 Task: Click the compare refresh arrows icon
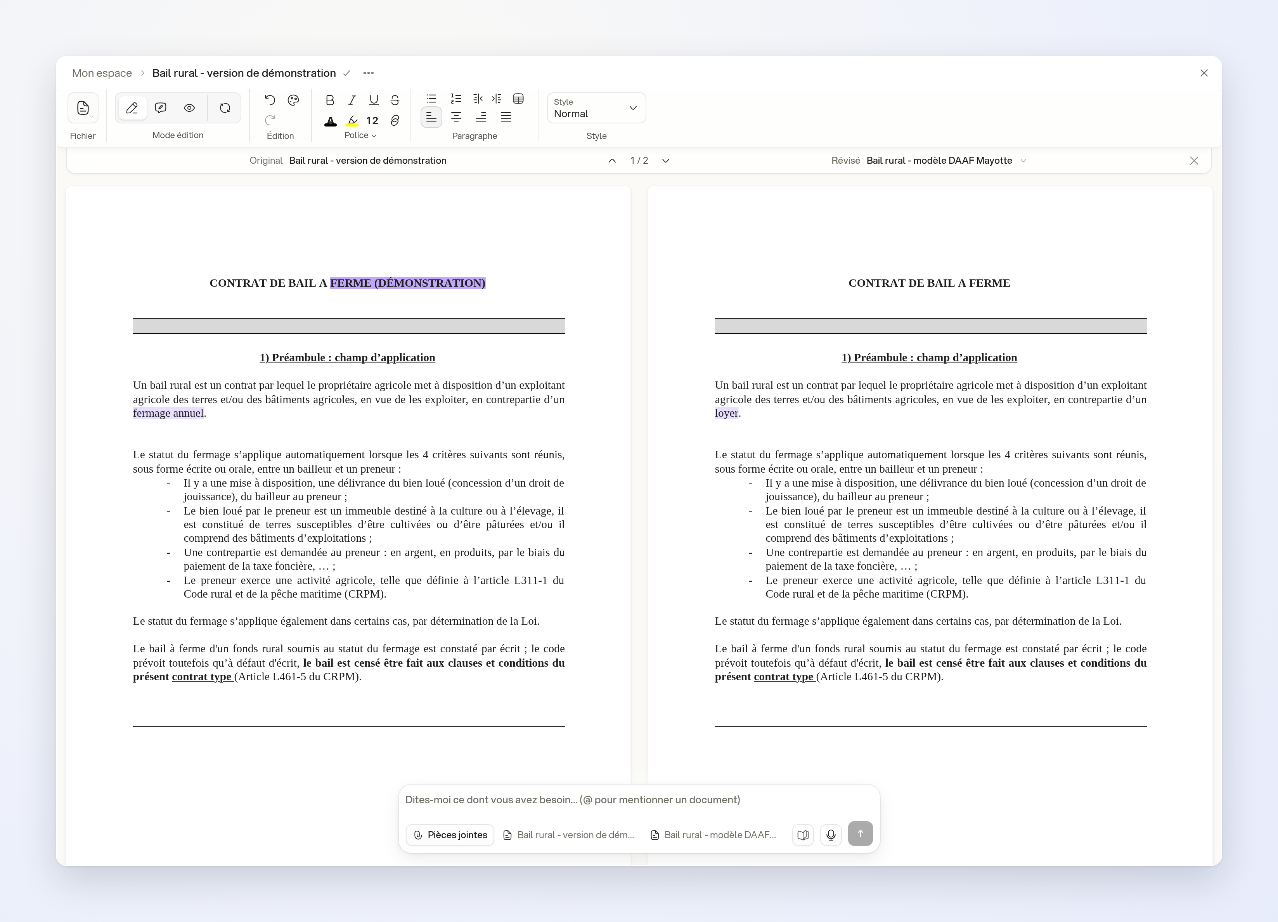pos(225,108)
